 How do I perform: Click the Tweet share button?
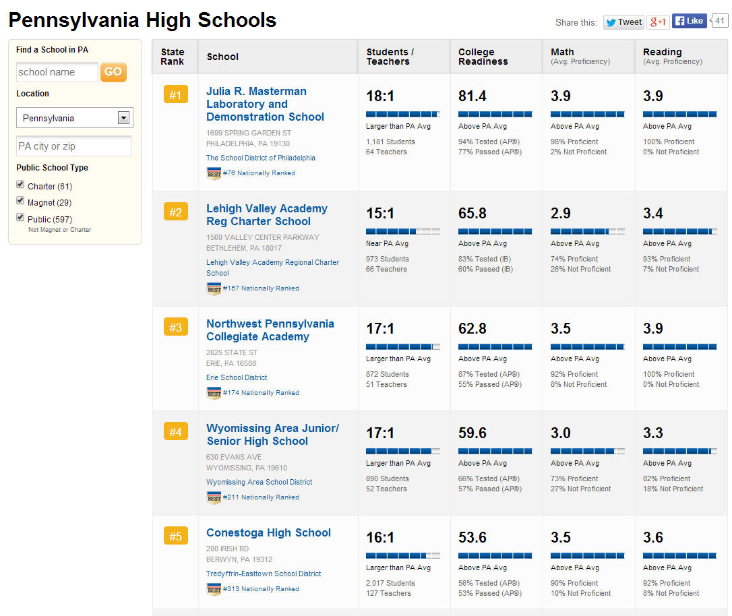tap(623, 22)
